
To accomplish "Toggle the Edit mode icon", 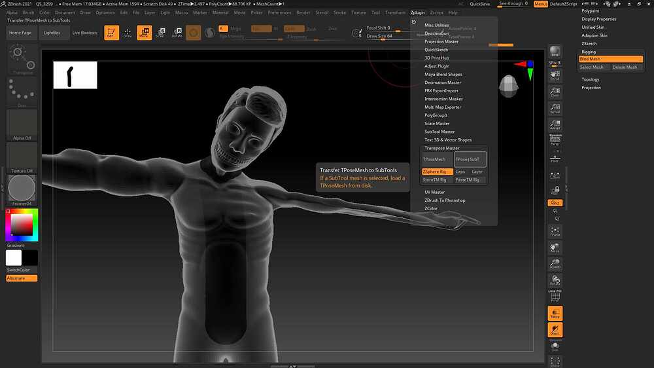I will (111, 33).
